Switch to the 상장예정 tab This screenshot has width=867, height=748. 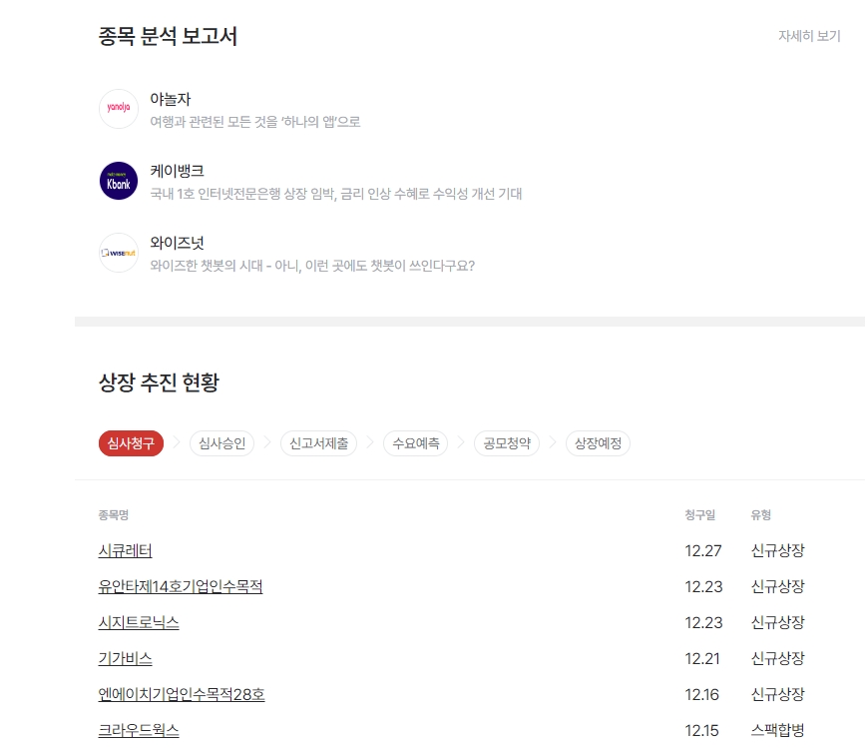tap(598, 443)
